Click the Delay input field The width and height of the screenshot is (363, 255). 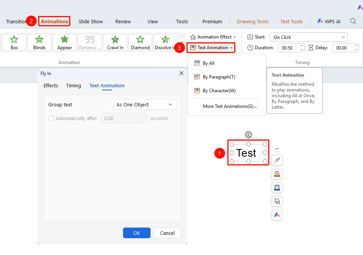tap(344, 48)
